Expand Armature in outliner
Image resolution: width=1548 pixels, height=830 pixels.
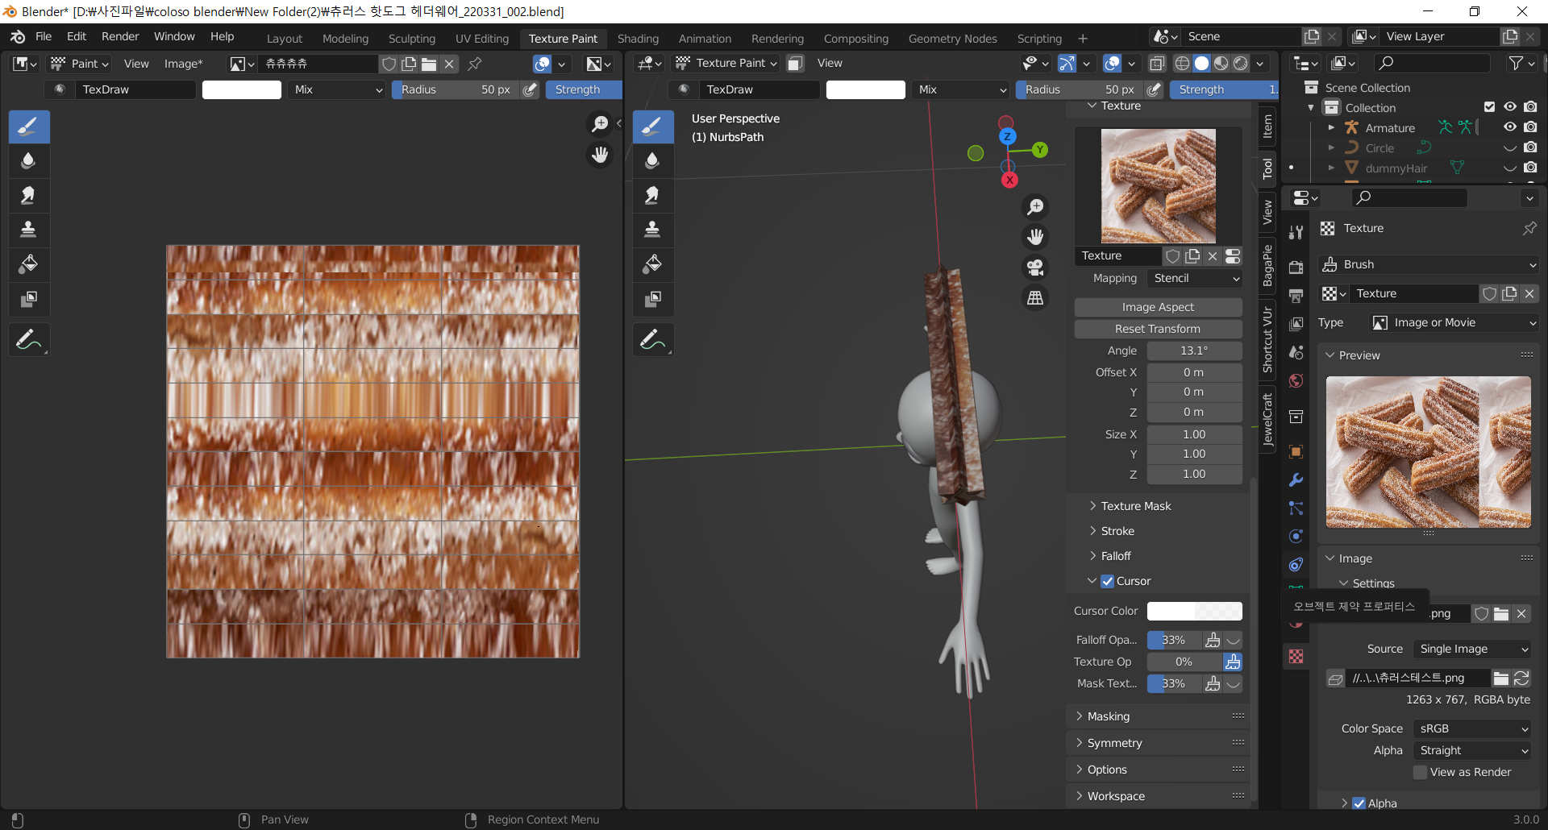tap(1331, 127)
